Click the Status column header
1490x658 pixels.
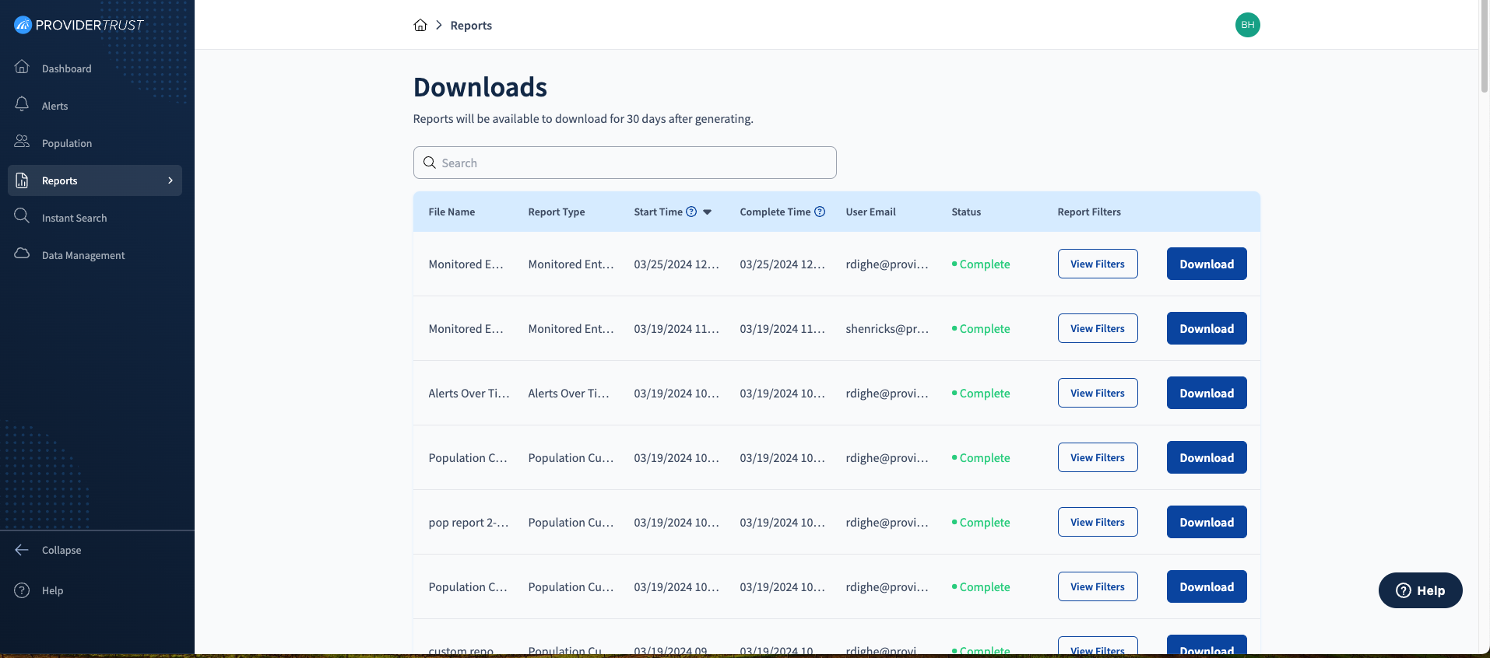point(966,212)
